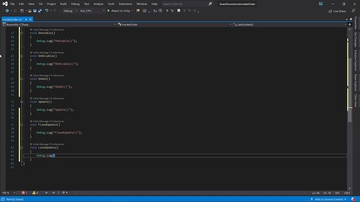360x202 pixels.
Task: Open the Analyze menu
Action: click(x=98, y=4)
